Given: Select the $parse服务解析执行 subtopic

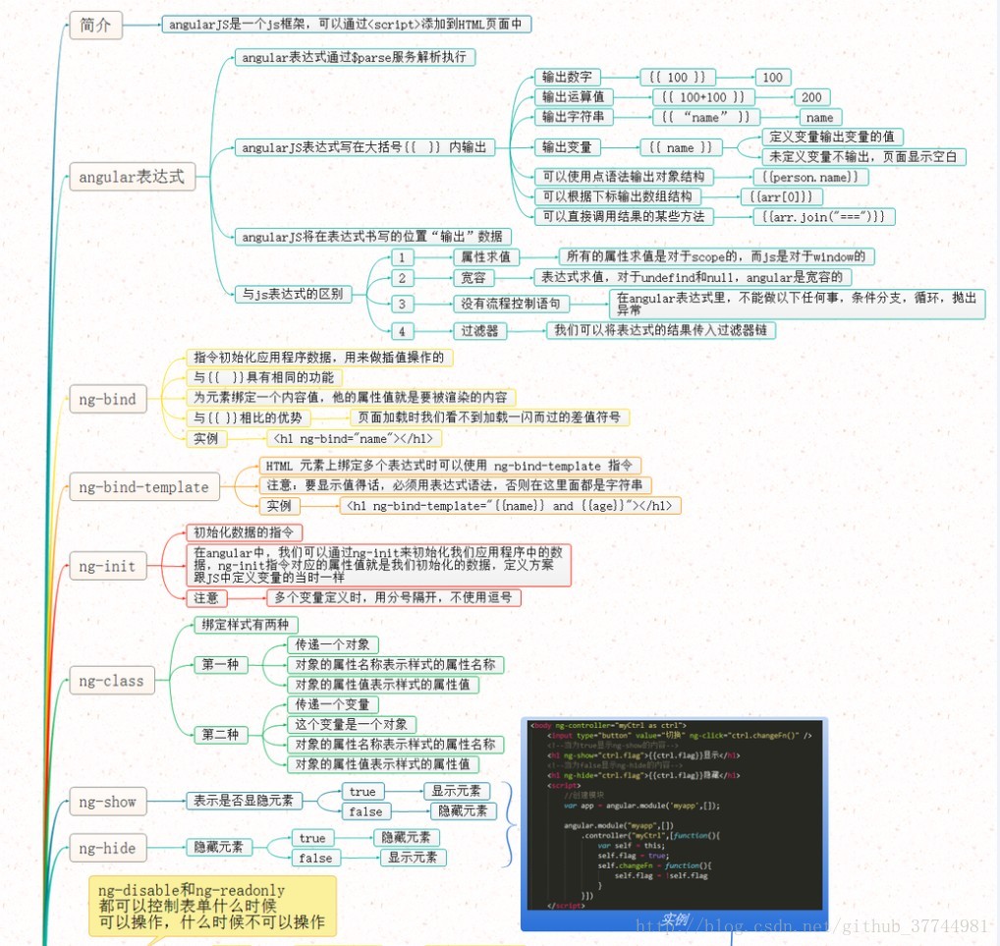Looking at the screenshot, I should 355,57.
